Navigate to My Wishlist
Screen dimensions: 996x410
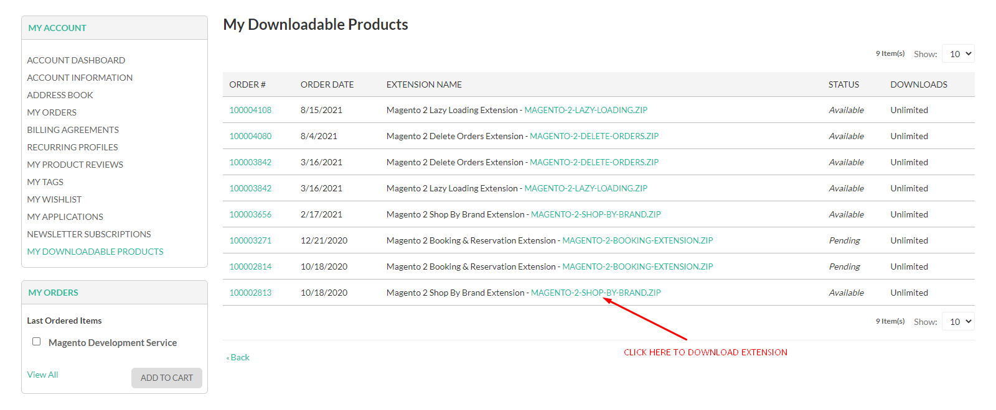[x=54, y=199]
